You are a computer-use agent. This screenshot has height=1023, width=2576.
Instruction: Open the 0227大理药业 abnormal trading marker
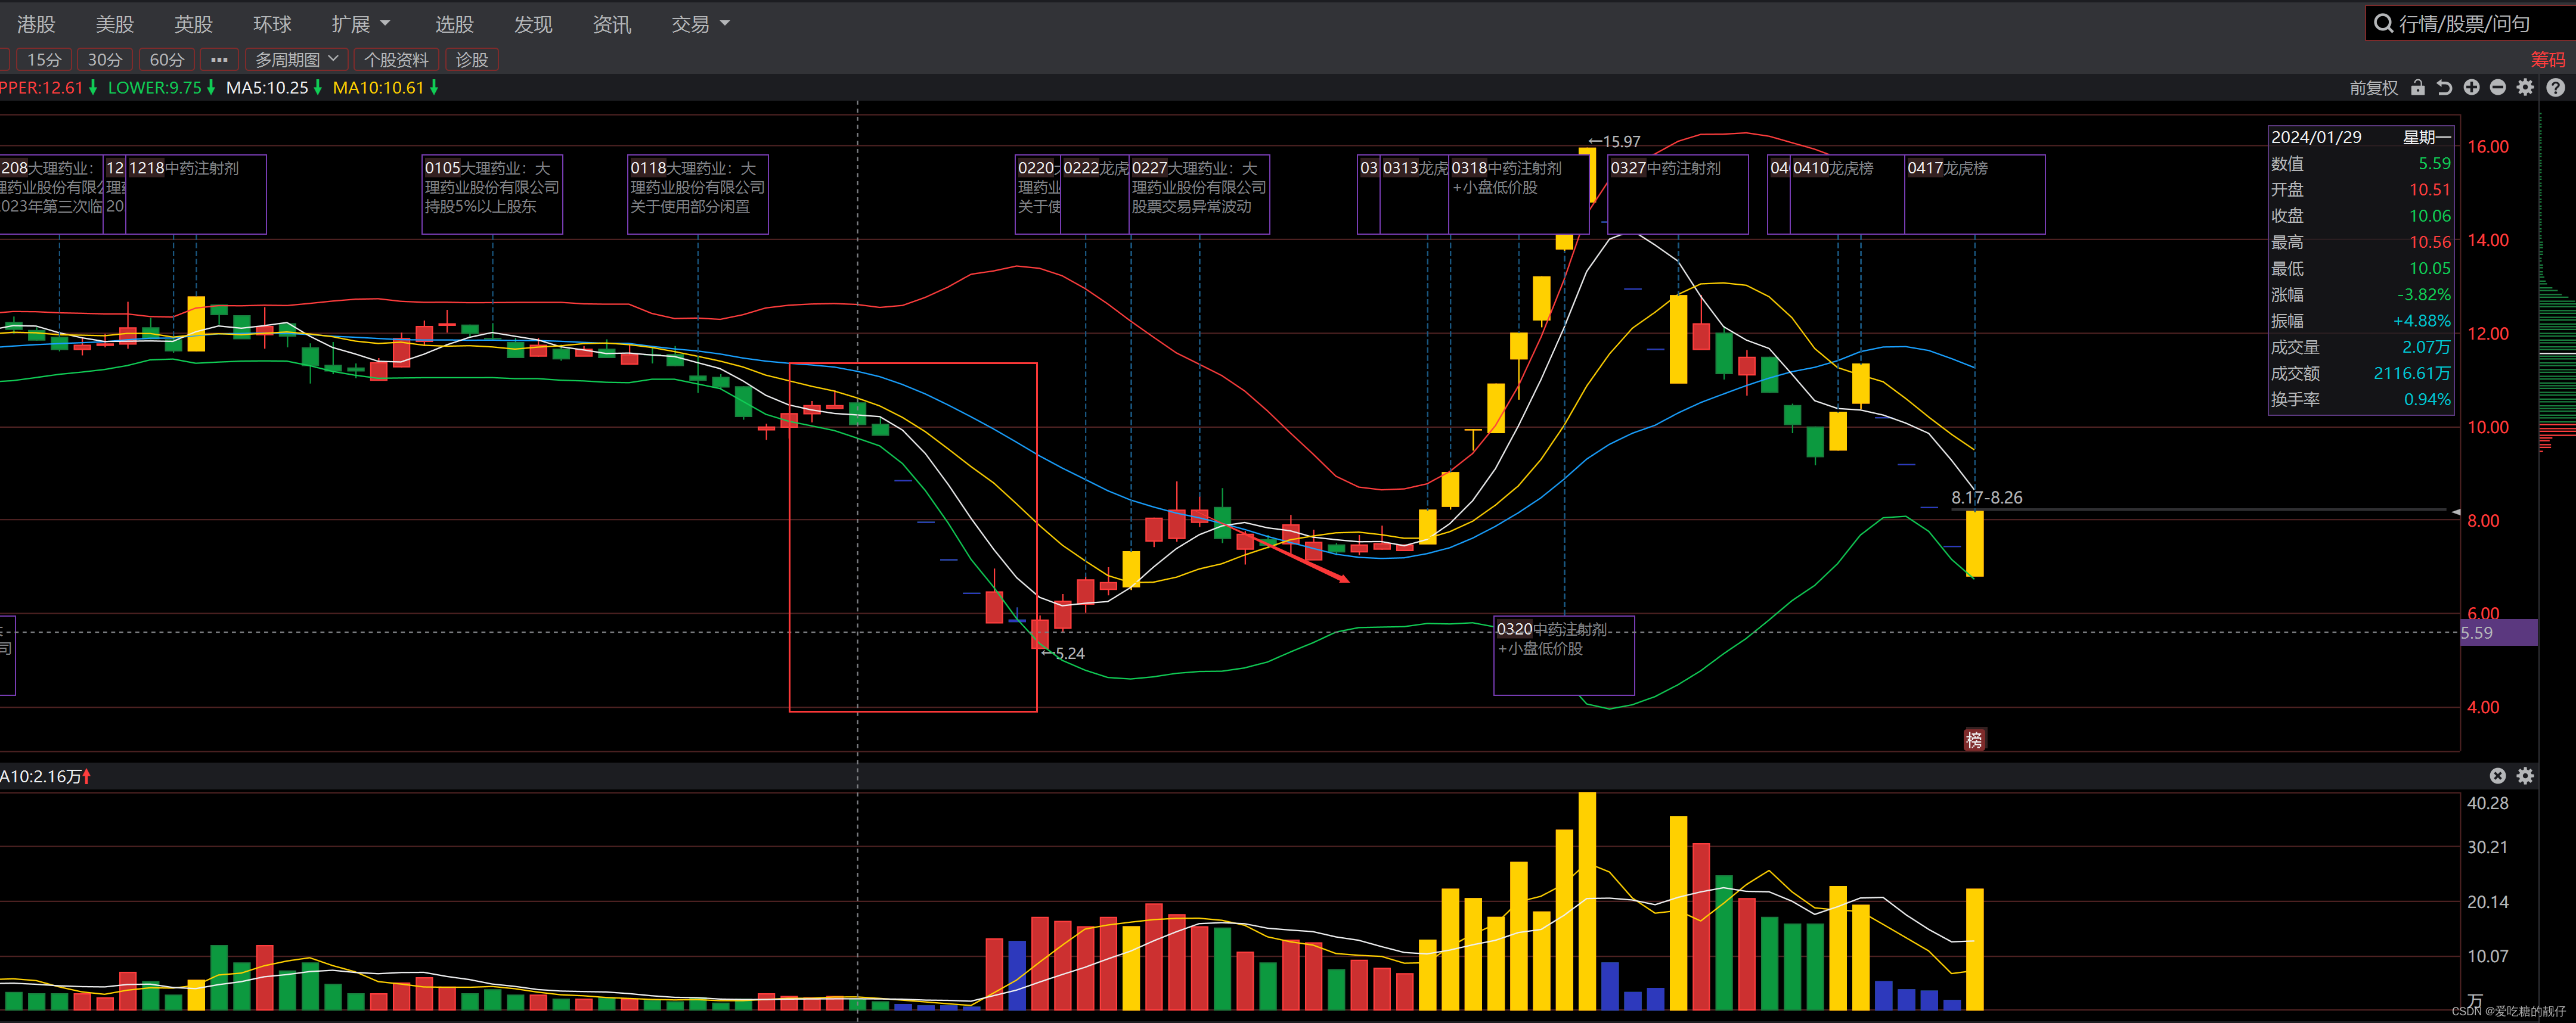click(x=1199, y=194)
